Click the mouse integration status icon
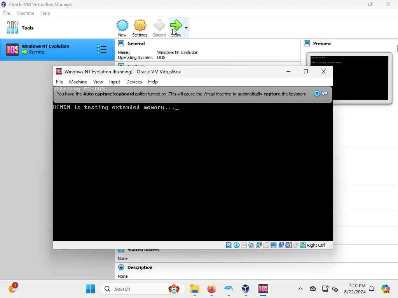The height and width of the screenshot is (298, 398). [x=296, y=245]
